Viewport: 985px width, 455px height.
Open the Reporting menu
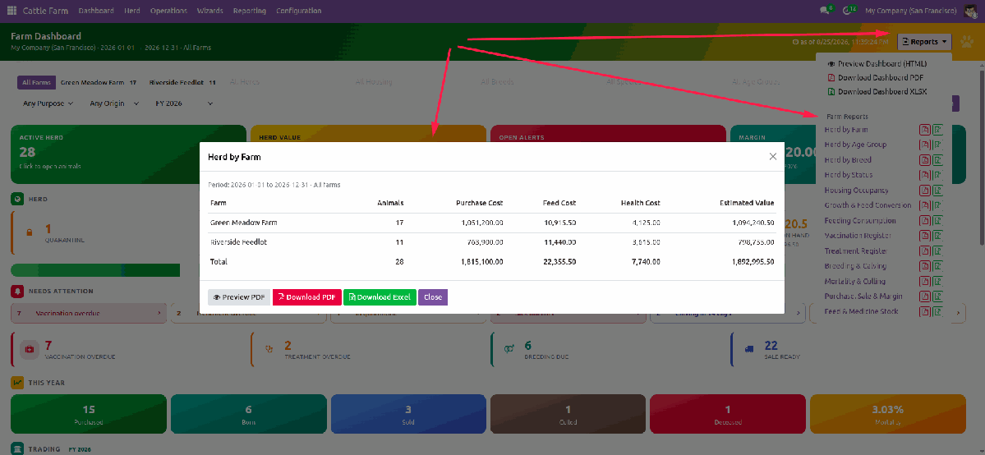(x=249, y=11)
